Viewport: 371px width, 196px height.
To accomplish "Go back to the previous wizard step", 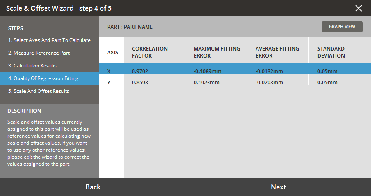I will coord(93,187).
